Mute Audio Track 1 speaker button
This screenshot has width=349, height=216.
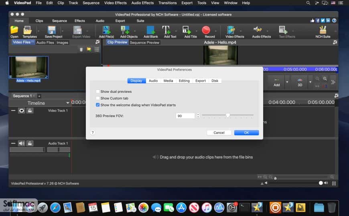(x=22, y=144)
